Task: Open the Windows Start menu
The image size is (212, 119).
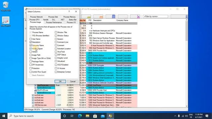Action: [x=4, y=116]
